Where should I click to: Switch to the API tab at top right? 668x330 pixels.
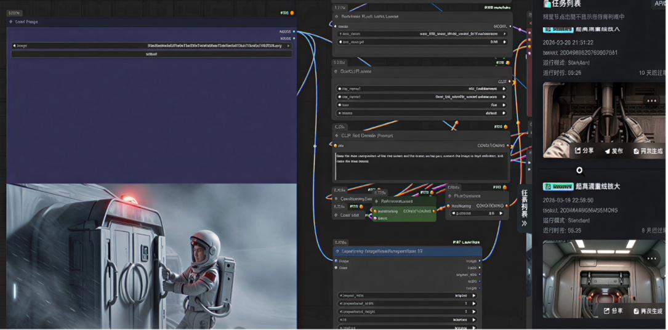click(x=658, y=4)
